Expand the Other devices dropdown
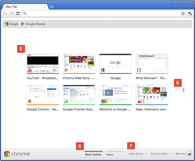 (138, 154)
